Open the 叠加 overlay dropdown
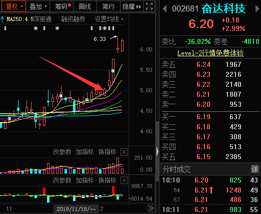261x214 pixels. coord(38,6)
